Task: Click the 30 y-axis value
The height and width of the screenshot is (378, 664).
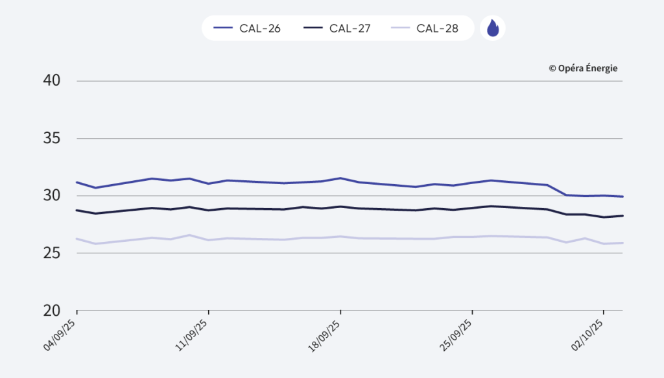Action: click(x=52, y=196)
